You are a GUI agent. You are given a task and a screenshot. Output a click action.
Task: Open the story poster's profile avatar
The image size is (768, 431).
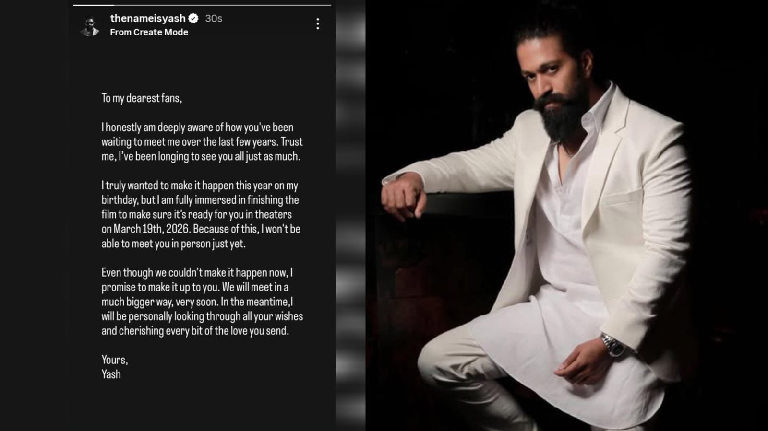(90, 26)
